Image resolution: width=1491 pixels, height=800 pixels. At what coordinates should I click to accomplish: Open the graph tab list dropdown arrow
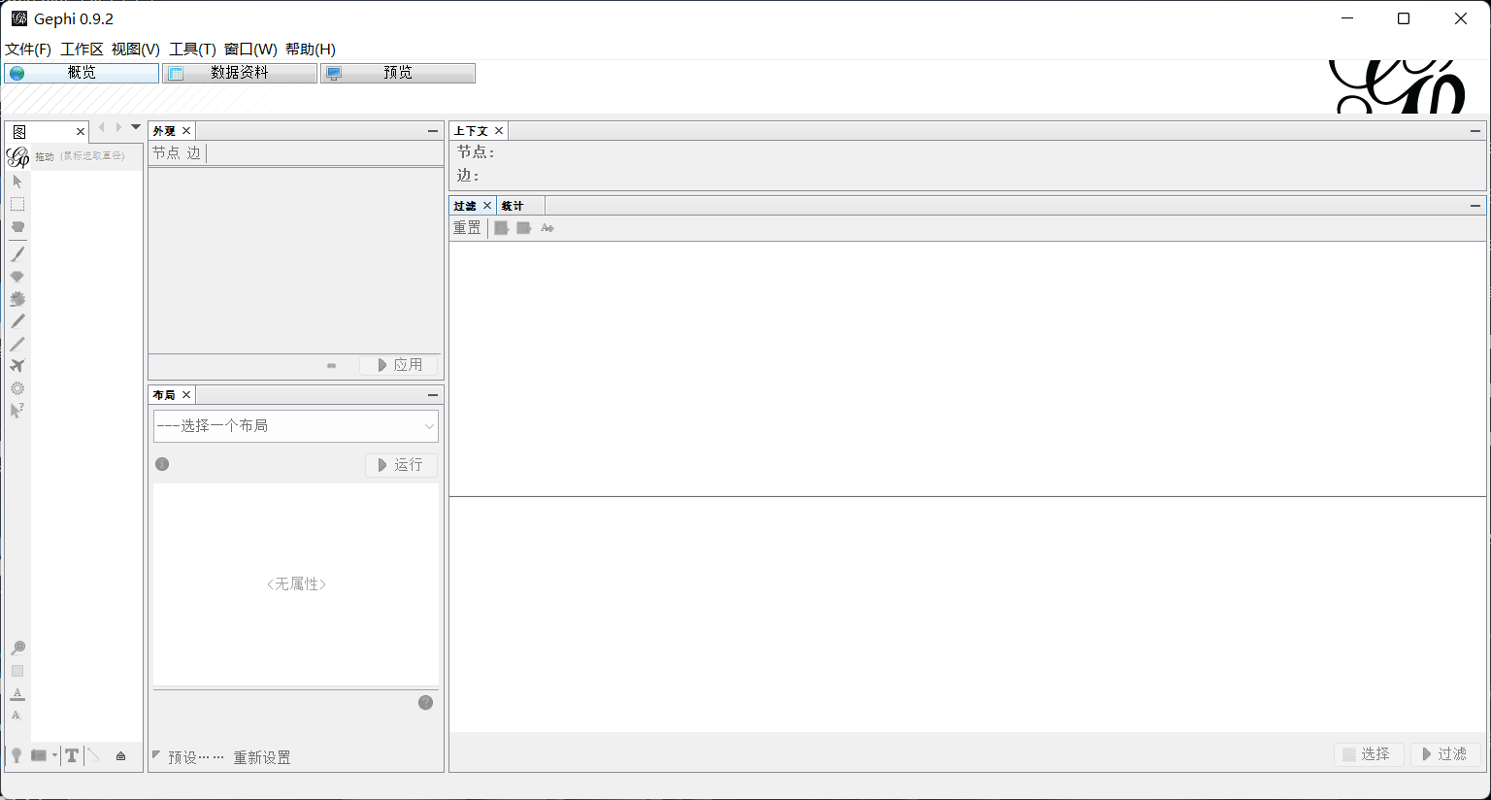pyautogui.click(x=136, y=127)
